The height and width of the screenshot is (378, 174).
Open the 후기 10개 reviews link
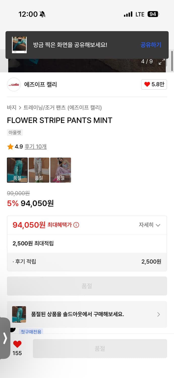35,146
